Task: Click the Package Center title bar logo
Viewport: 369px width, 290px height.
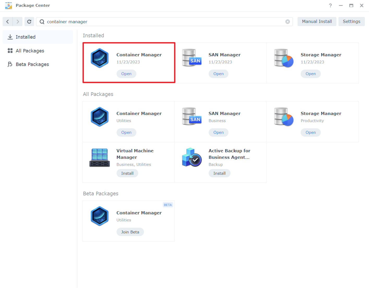Action: tap(9, 5)
